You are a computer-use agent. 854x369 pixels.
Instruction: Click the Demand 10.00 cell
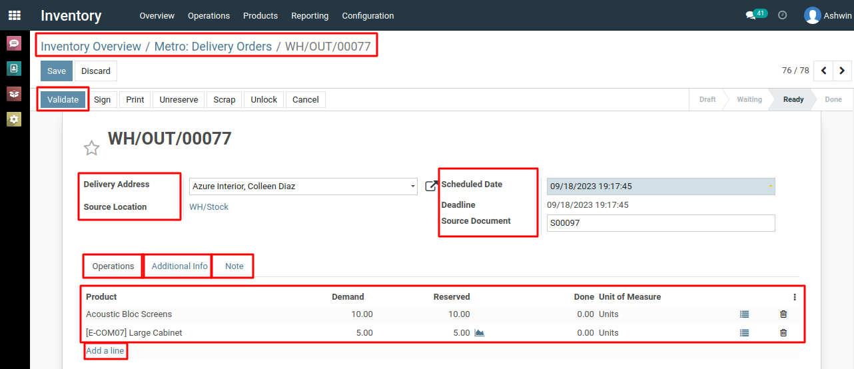[362, 314]
